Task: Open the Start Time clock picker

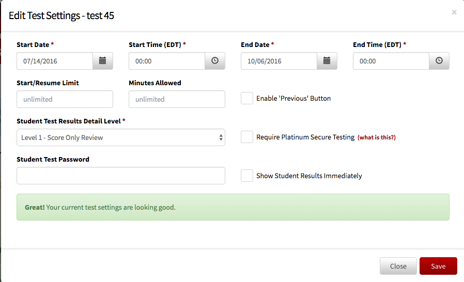Action: [x=215, y=61]
